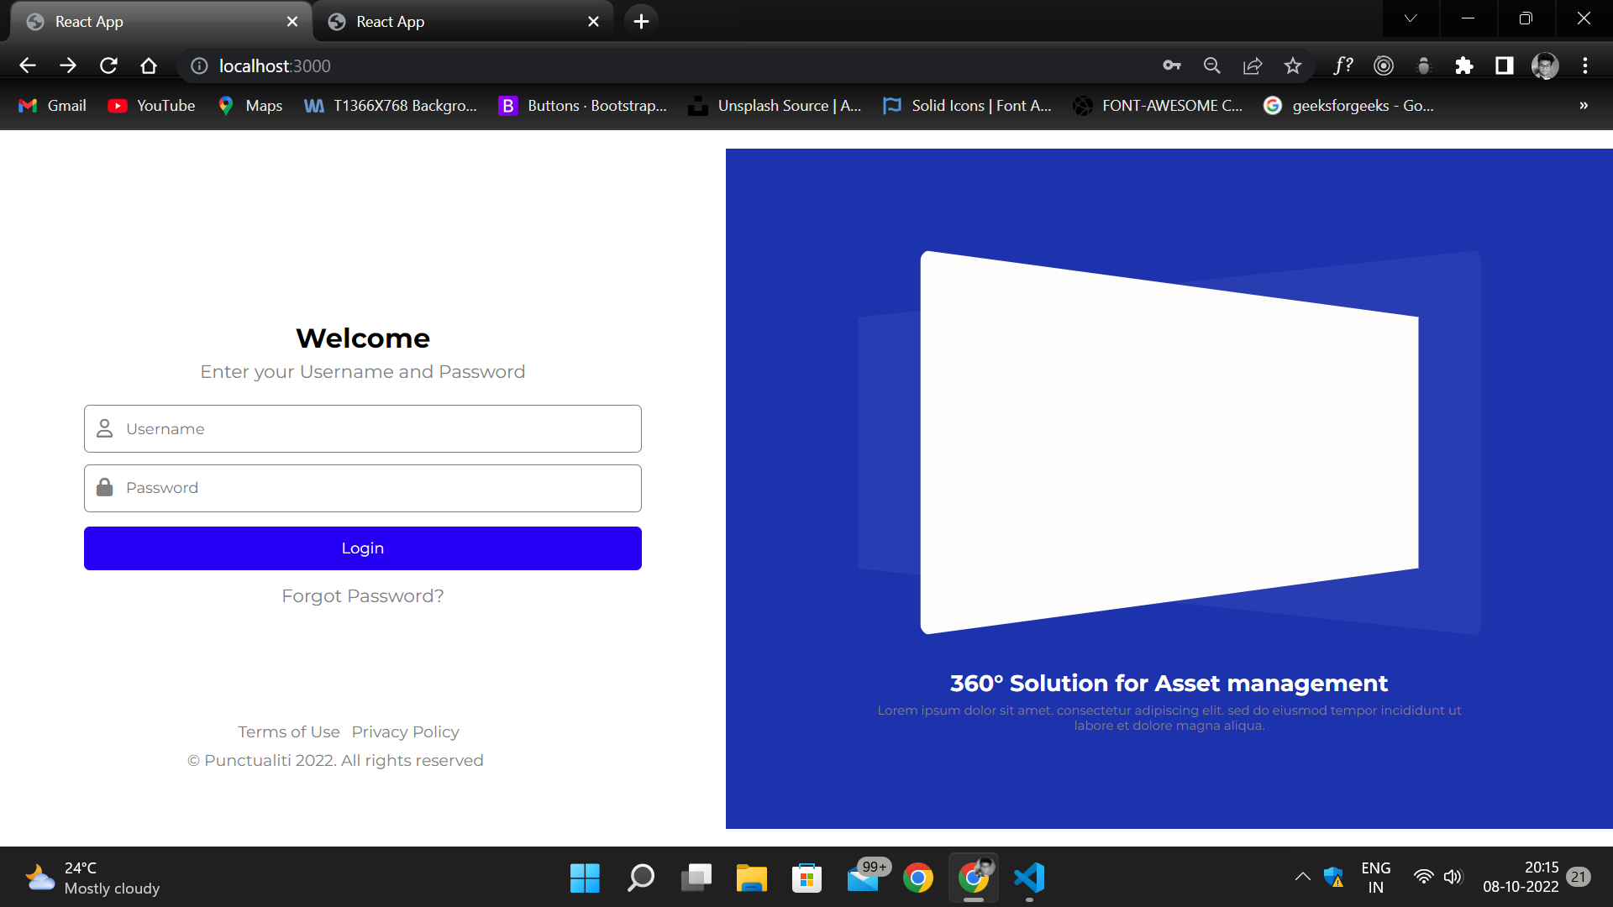Reload the localhost page
The width and height of the screenshot is (1613, 907).
click(108, 66)
